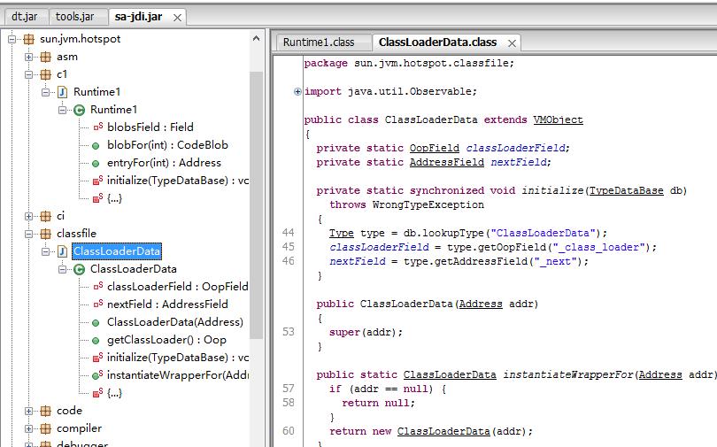Screen dimensions: 717x447
Task: Click the Runtime1 Java file icon
Action: click(x=62, y=92)
